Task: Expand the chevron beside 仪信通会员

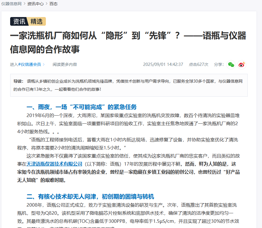Action: tap(44, 64)
